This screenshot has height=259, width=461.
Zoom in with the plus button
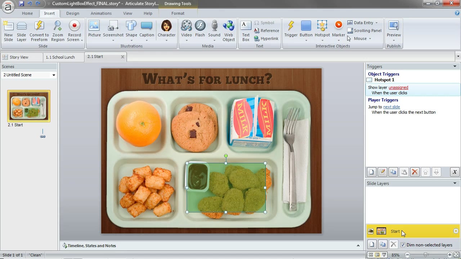point(449,255)
